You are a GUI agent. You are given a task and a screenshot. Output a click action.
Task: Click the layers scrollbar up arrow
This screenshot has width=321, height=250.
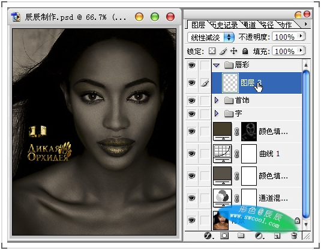tap(306, 65)
